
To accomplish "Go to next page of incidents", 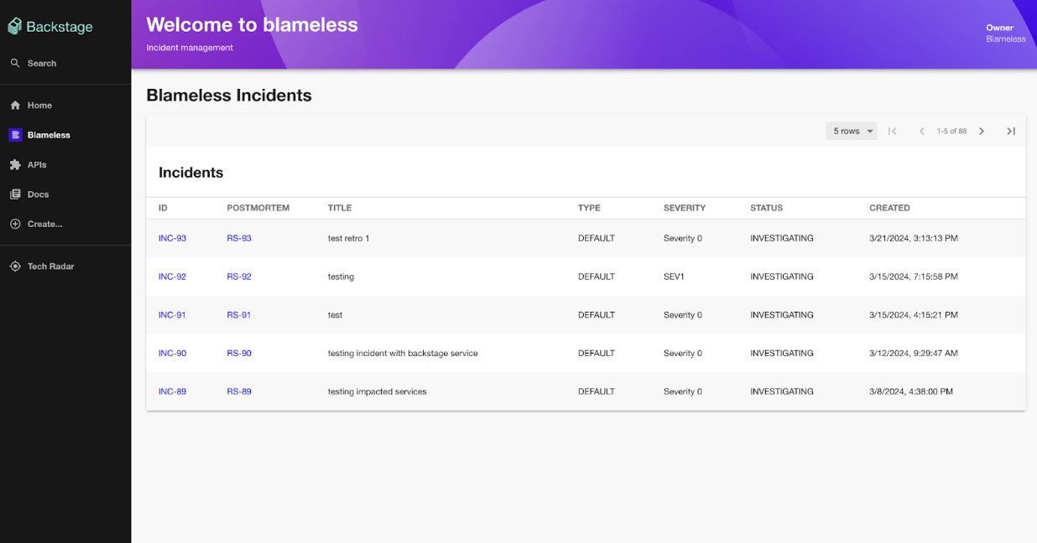I will [x=982, y=131].
